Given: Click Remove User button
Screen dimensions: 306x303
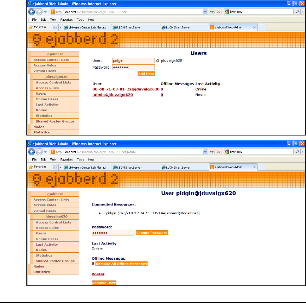Looking at the screenshot, I should [x=104, y=283].
